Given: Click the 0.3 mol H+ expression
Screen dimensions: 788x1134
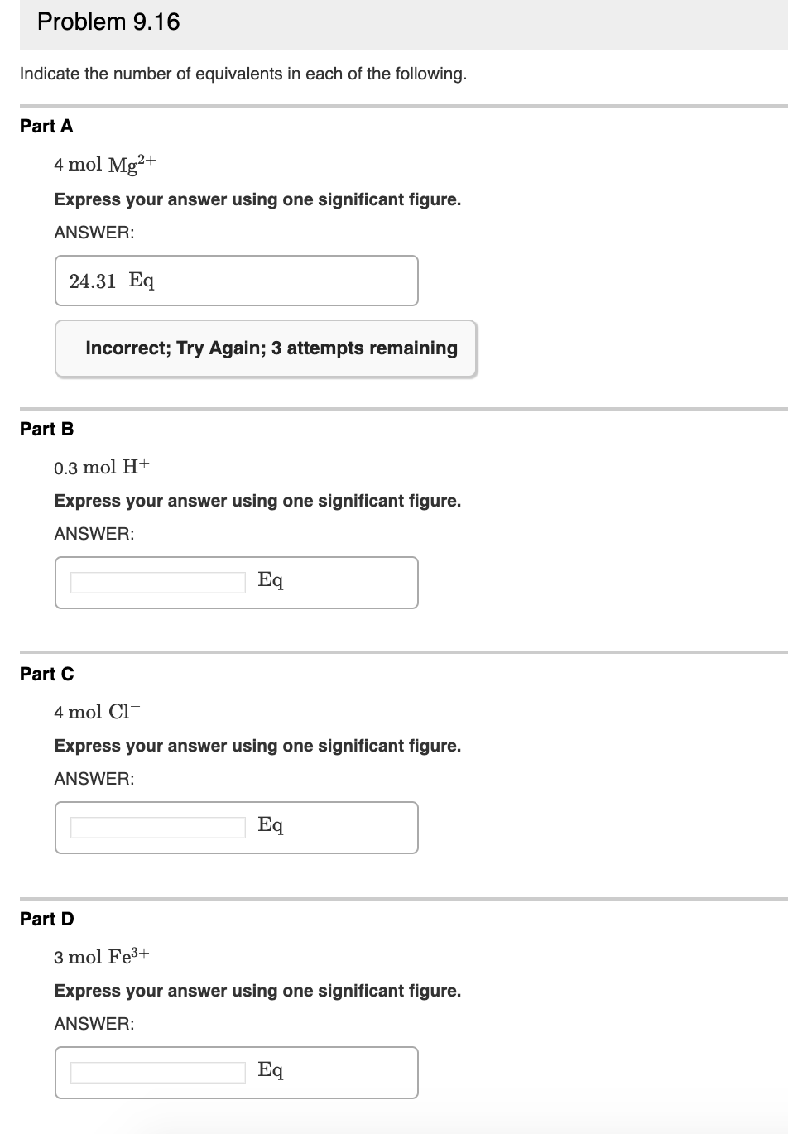Looking at the screenshot, I should click(99, 465).
